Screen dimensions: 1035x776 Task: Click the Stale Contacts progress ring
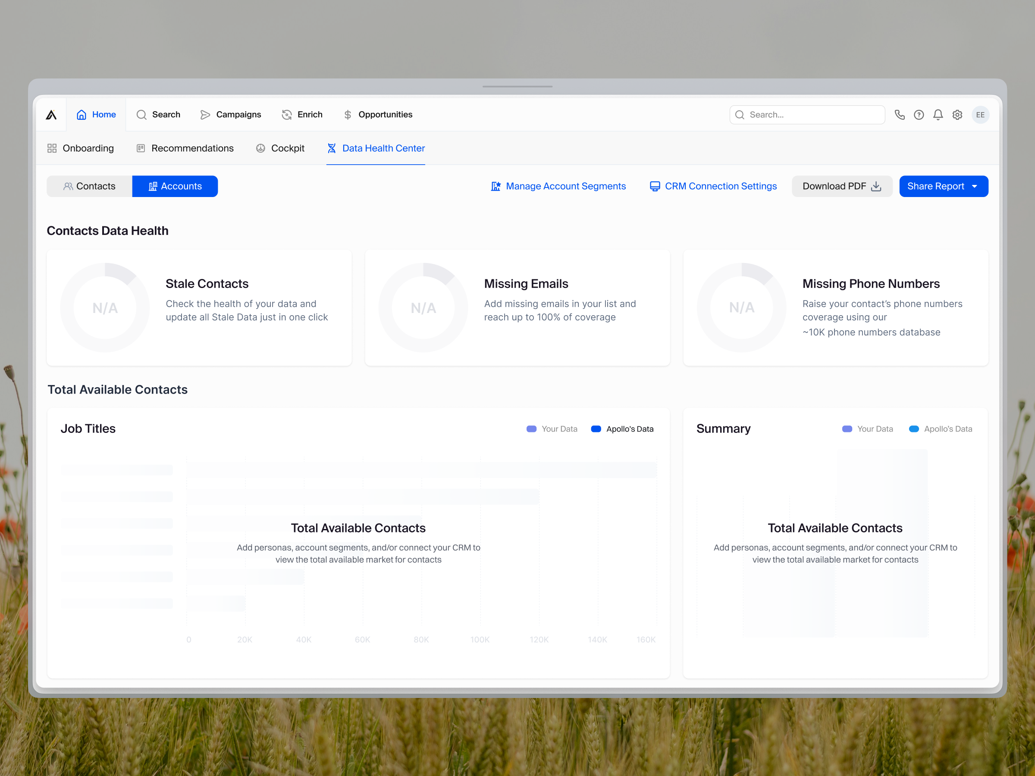[x=105, y=307]
